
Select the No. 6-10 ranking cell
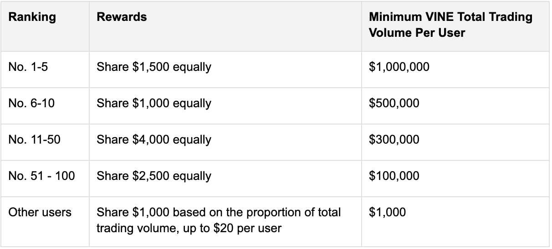coord(31,104)
